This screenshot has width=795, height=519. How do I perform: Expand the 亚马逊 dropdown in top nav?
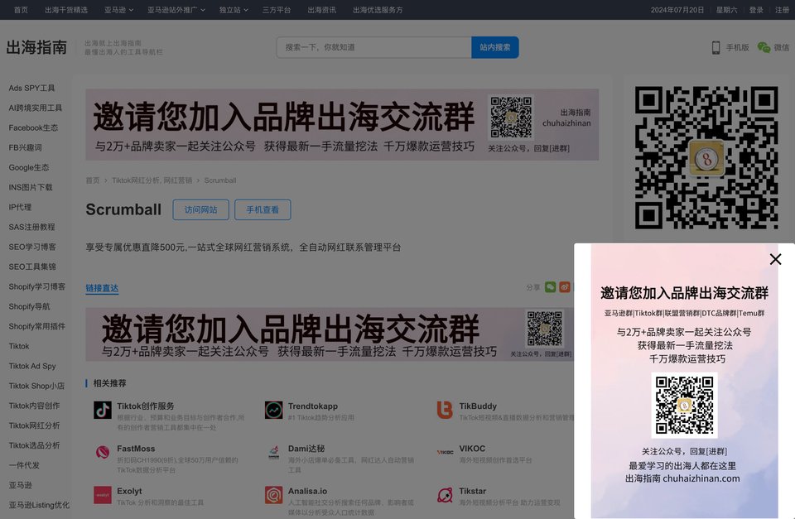(x=118, y=10)
